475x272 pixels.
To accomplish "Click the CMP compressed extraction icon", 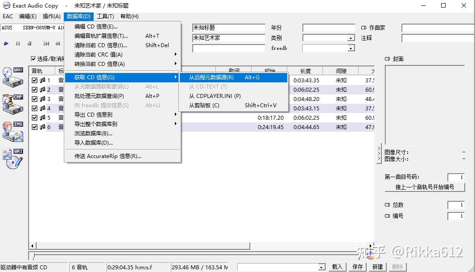I will click(12, 103).
